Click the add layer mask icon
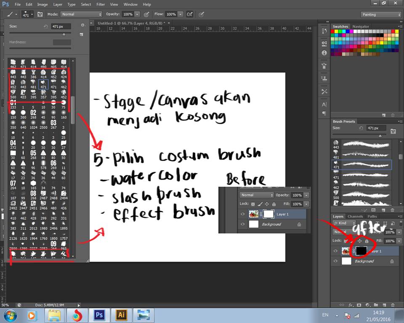 click(x=359, y=304)
